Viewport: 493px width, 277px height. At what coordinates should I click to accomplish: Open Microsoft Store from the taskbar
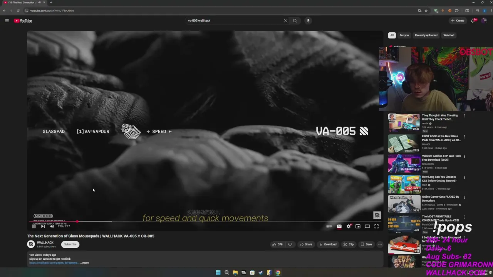[252, 272]
